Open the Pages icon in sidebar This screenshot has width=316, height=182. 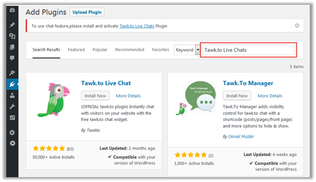tap(12, 47)
